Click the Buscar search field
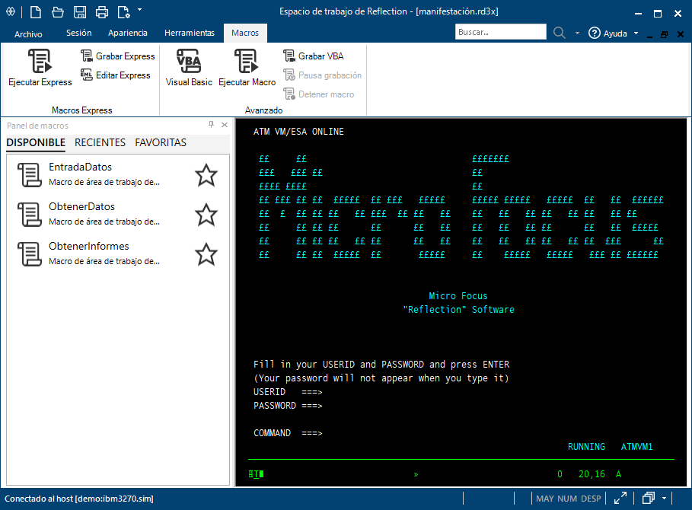Screen dimensions: 692x510 [x=500, y=33]
